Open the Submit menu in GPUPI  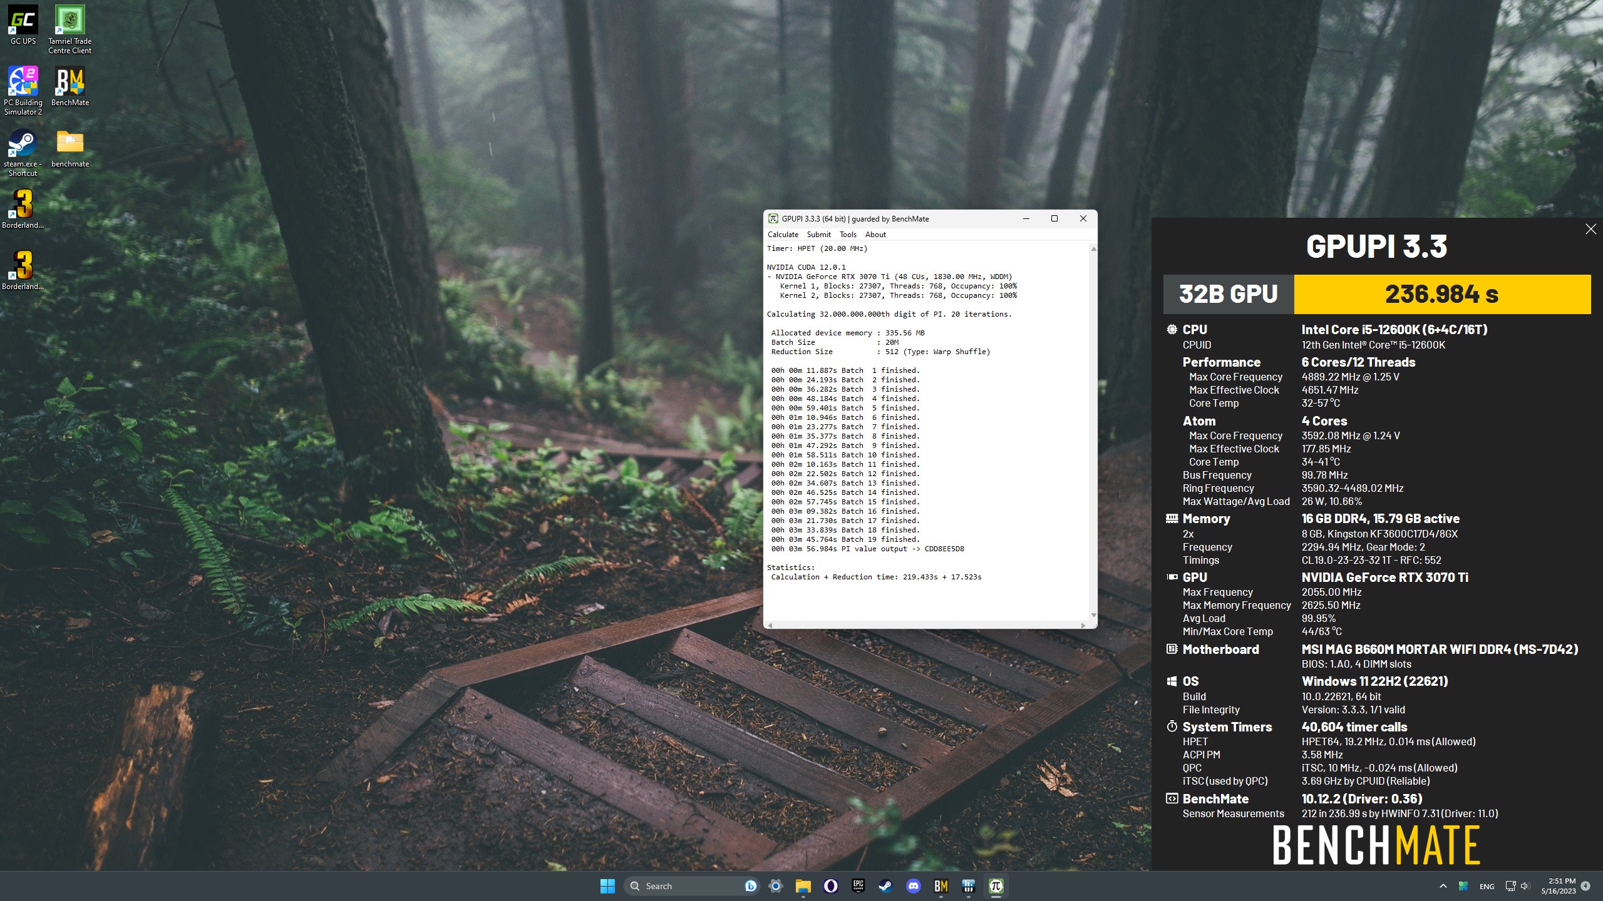click(818, 235)
